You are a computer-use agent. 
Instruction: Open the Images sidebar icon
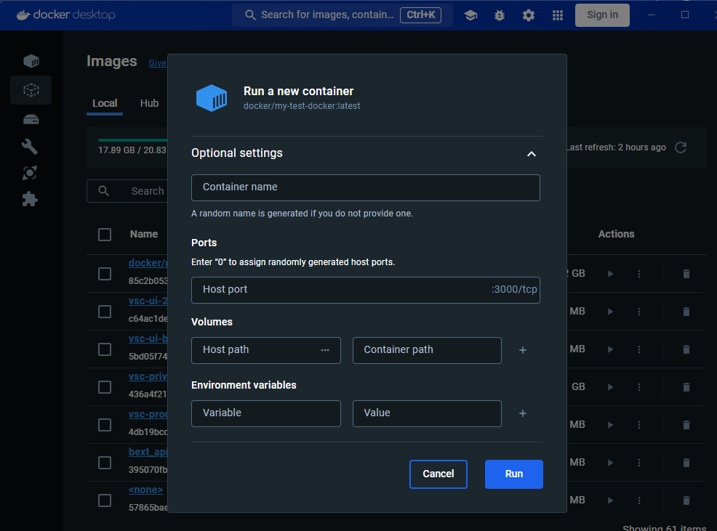pos(31,90)
